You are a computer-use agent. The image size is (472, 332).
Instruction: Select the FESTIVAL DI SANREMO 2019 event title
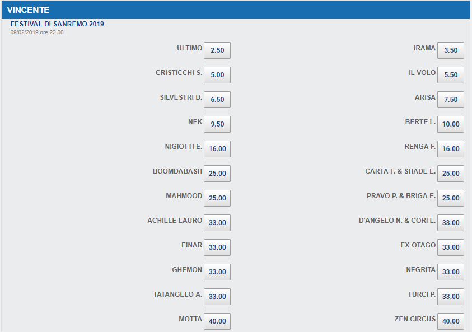pos(57,24)
